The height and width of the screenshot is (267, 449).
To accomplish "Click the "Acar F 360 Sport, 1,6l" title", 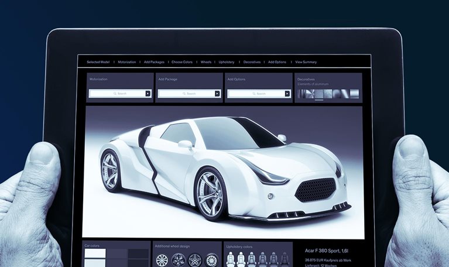I will pos(327,251).
